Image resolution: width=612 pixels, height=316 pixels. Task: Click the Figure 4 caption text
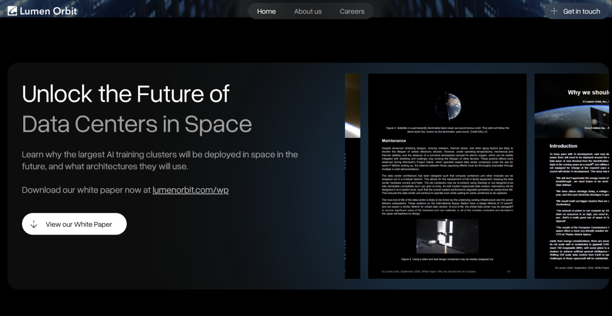click(x=447, y=129)
